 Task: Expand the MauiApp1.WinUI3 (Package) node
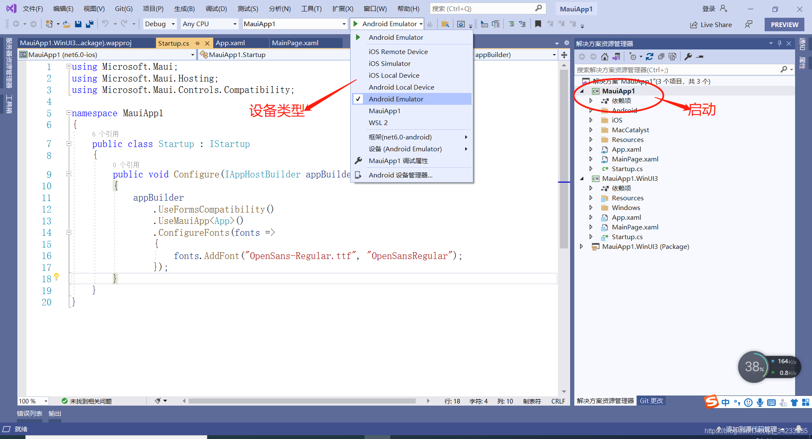click(582, 246)
